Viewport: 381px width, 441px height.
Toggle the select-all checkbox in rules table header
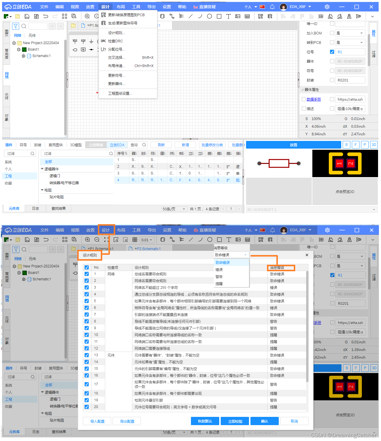tap(87, 267)
